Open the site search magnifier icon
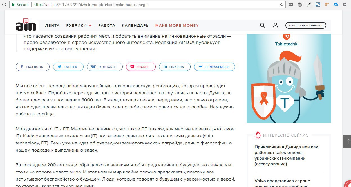The height and width of the screenshot is (187, 351). pyautogui.click(x=262, y=25)
